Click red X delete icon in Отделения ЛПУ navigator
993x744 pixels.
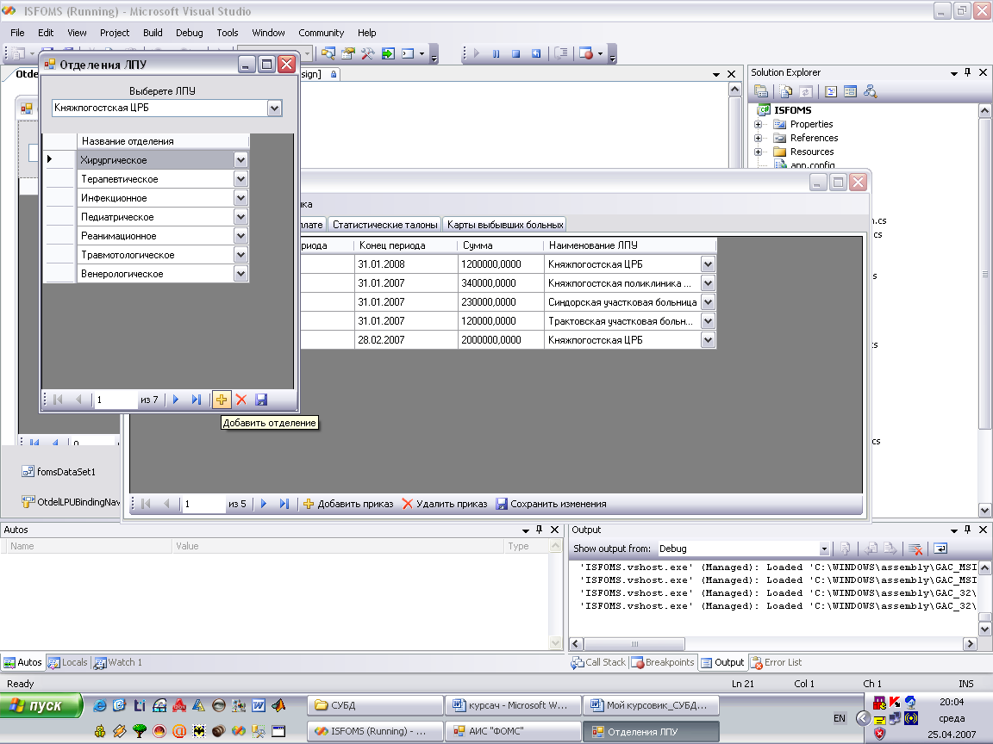pos(241,400)
